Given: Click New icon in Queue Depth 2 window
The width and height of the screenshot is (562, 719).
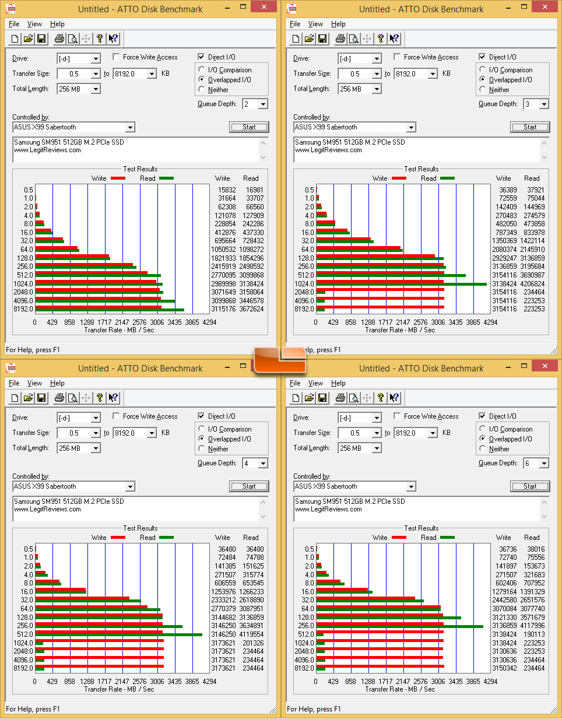Looking at the screenshot, I should click(x=15, y=39).
